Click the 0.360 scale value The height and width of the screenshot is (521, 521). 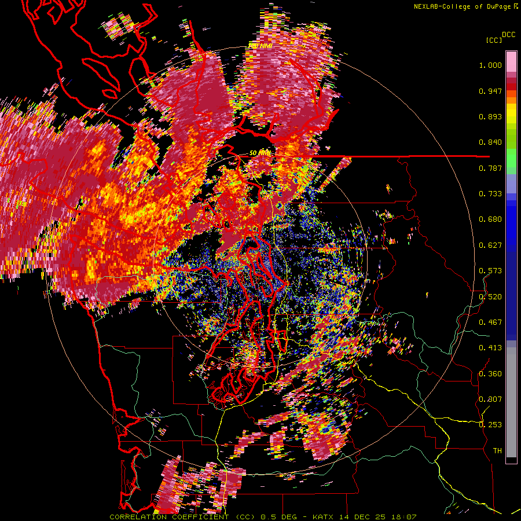coord(490,374)
